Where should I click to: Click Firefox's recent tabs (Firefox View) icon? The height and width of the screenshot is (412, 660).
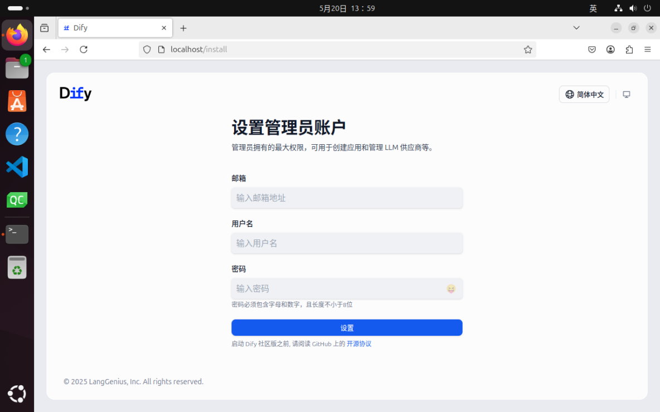coord(44,28)
